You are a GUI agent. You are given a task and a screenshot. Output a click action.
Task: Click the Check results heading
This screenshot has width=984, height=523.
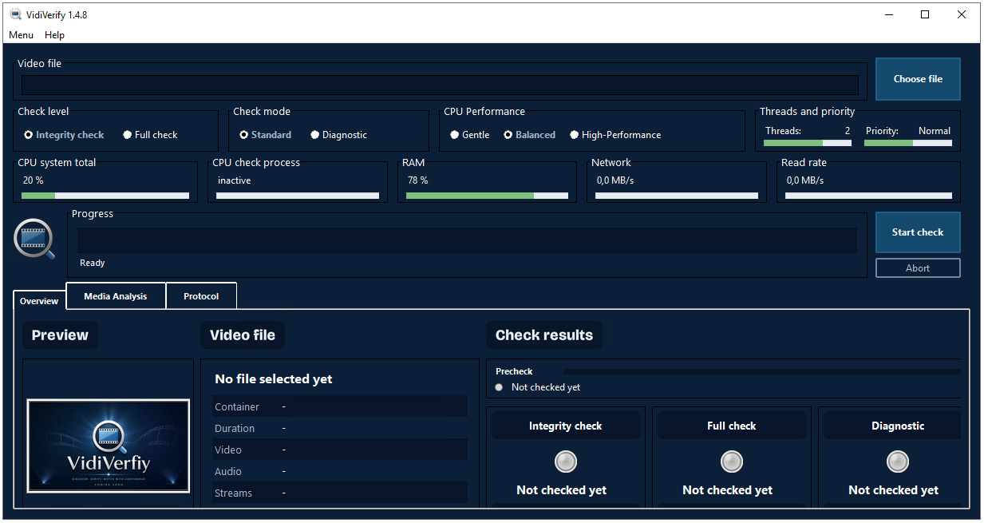click(544, 335)
